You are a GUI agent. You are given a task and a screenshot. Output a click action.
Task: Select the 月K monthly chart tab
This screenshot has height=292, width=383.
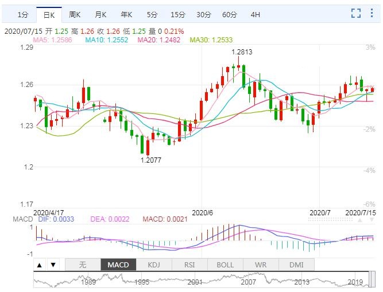coord(101,14)
